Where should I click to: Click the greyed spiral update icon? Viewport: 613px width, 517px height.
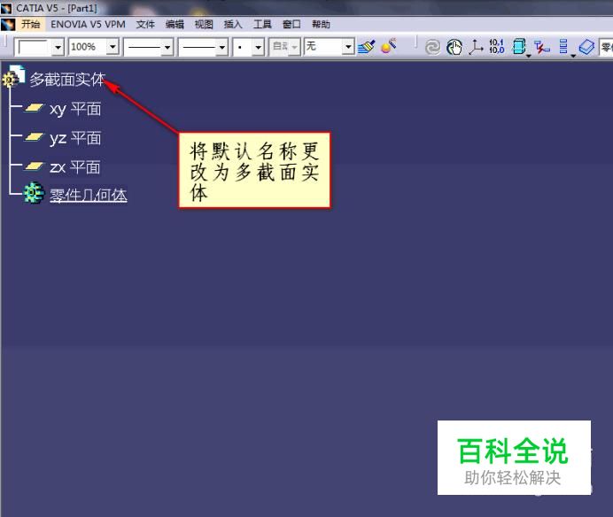(x=432, y=47)
